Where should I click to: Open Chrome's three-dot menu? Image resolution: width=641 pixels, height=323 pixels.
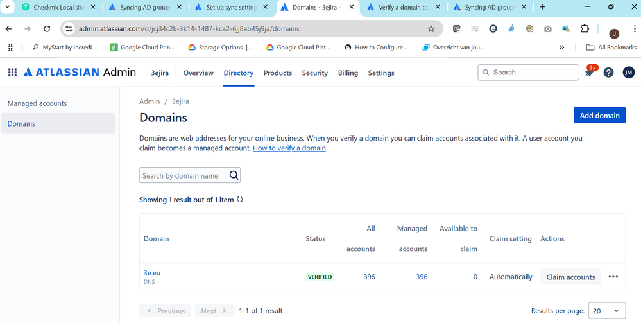point(635,29)
